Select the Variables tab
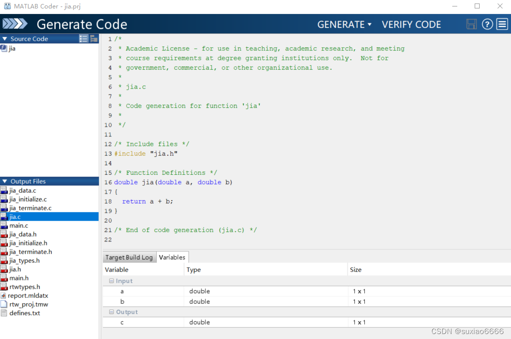This screenshot has height=339, width=511. (172, 257)
